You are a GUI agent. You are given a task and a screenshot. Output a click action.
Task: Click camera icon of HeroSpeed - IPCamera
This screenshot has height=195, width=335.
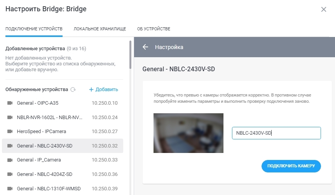[x=10, y=132]
